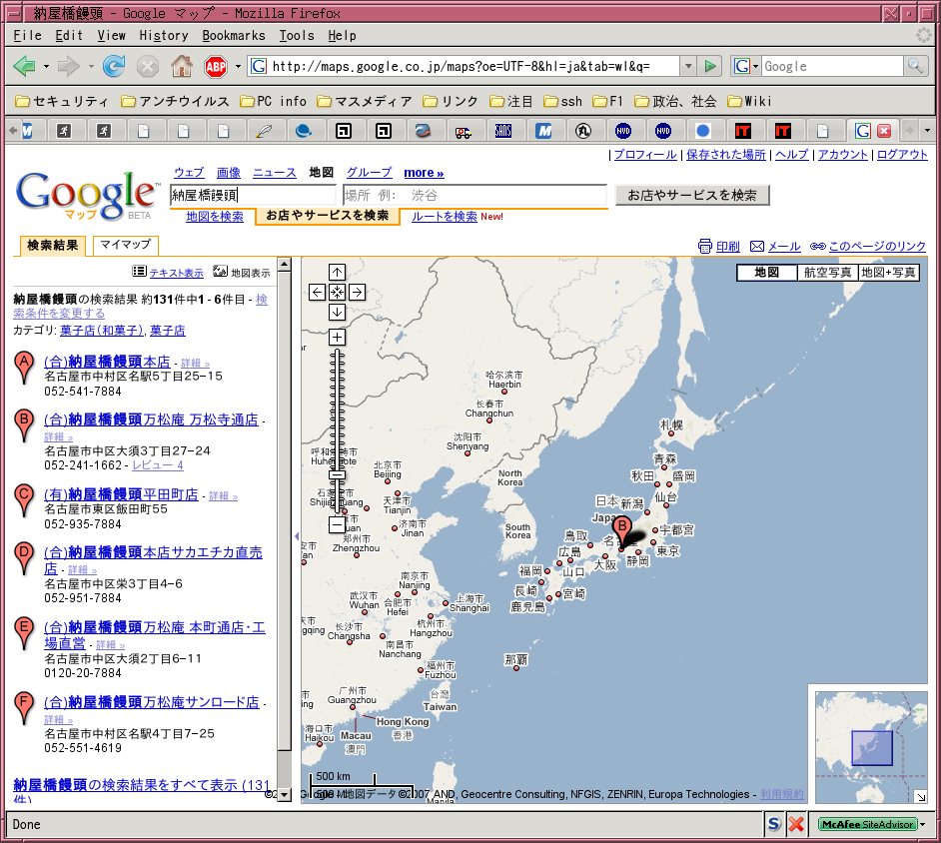
Task: Open the (合)納屋橋饅頭本店 result link
Action: [107, 362]
